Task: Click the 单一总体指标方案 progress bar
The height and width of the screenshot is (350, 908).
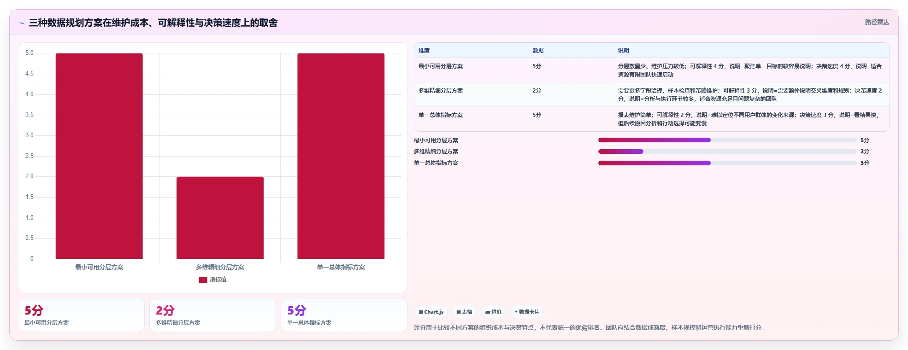Action: 727,163
